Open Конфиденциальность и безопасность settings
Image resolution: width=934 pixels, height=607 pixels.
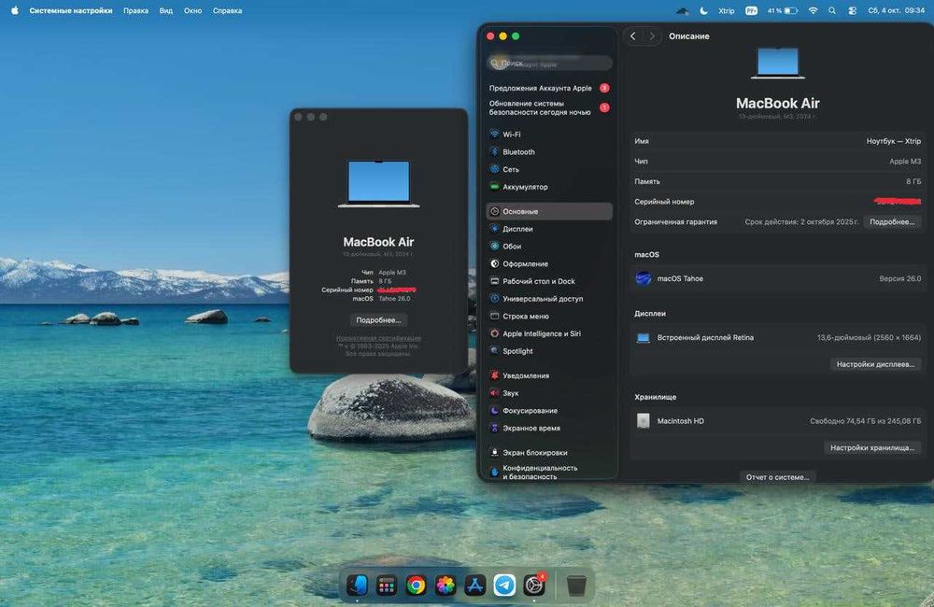(x=548, y=473)
